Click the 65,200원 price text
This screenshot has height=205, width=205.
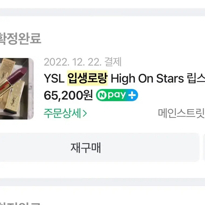68,95
